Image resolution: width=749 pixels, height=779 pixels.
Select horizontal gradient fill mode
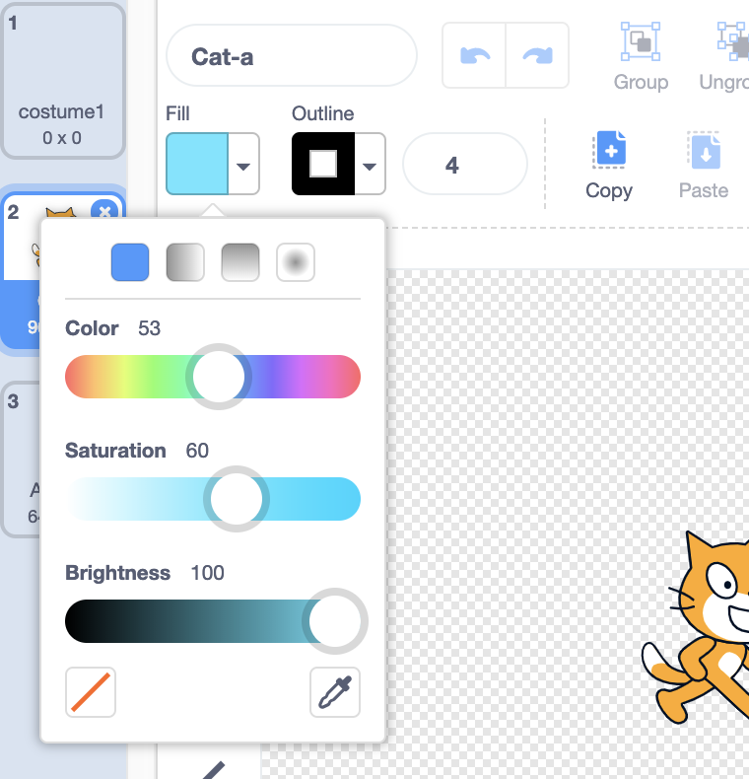[x=185, y=262]
